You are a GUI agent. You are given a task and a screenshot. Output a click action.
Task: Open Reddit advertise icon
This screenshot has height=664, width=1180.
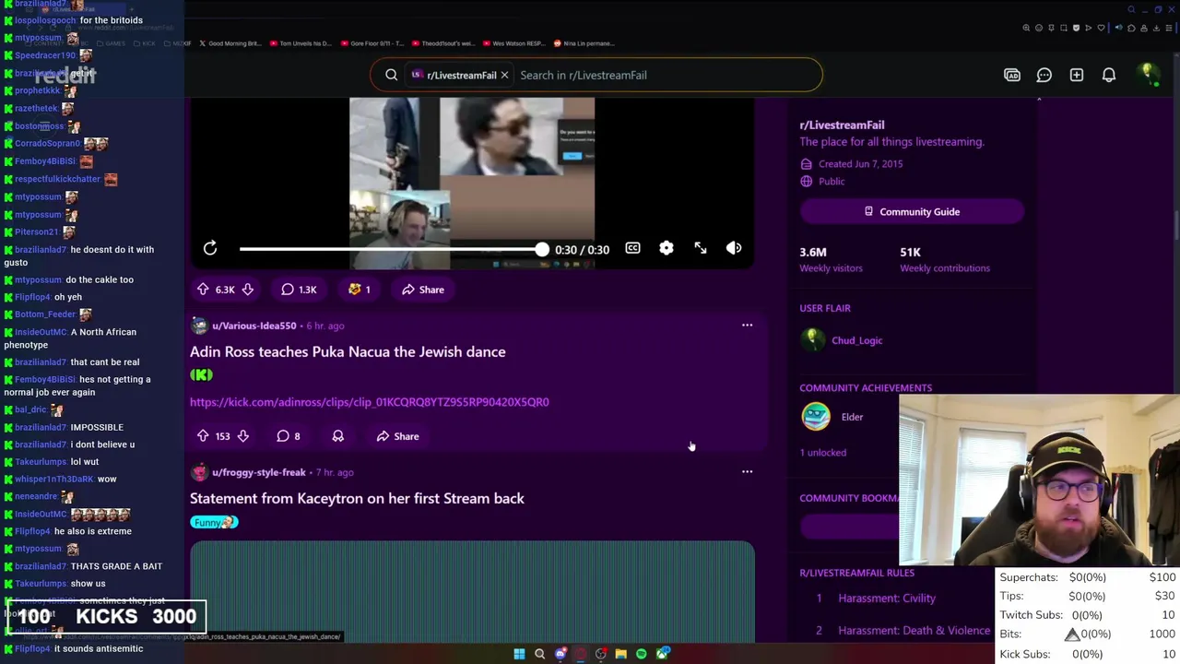click(x=1012, y=75)
